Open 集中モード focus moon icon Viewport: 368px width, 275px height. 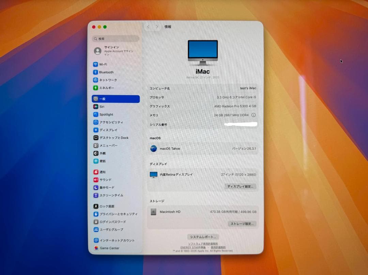96,187
